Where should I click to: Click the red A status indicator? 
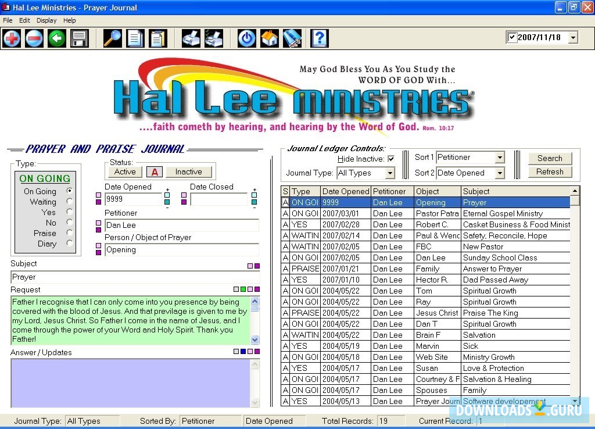[155, 172]
